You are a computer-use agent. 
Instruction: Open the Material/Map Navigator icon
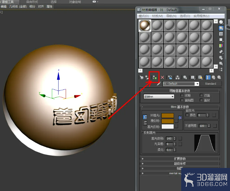(x=221, y=69)
